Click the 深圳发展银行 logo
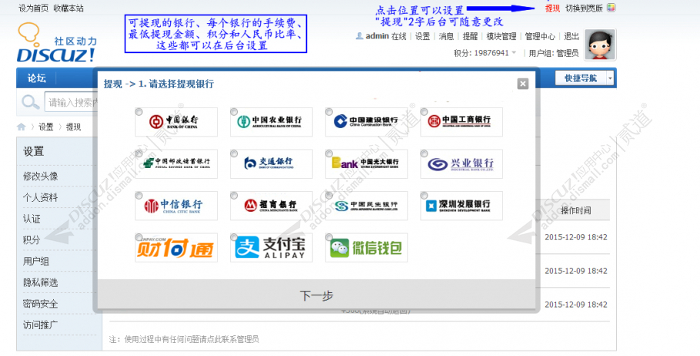 tap(462, 206)
